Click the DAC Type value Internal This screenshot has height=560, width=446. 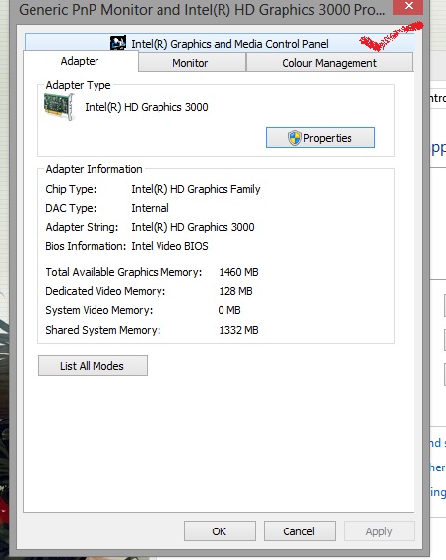tap(150, 208)
